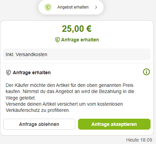Click the Verkäuferschutz sentence text
Image resolution: width=156 pixels, height=144 pixels.
tap(64, 107)
